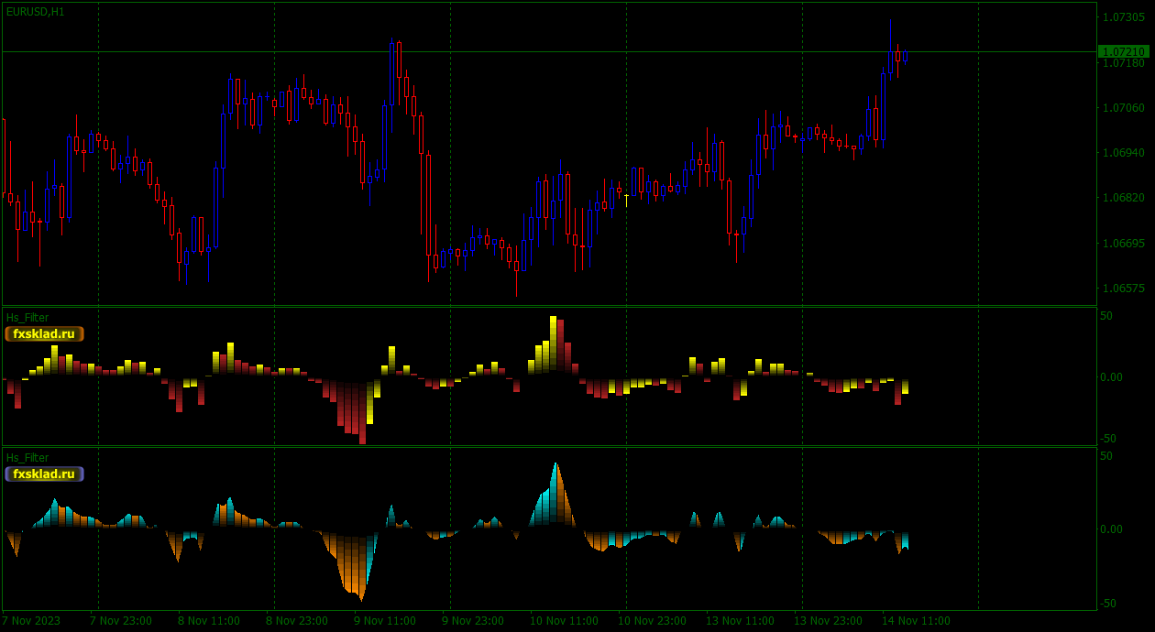Click the EURUSD,H1 chart title
Screen dimensions: 1155x632
(x=36, y=12)
